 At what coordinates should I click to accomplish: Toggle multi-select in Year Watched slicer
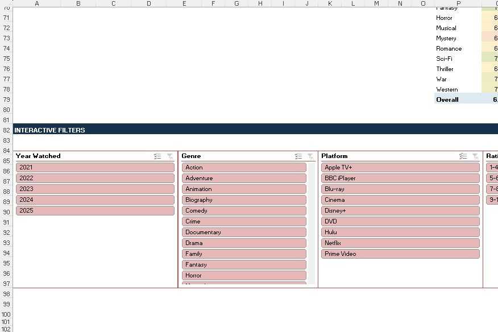click(157, 156)
